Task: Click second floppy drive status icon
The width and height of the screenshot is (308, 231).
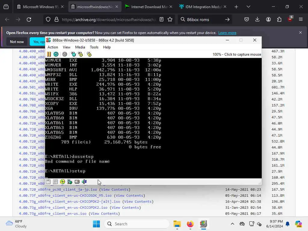Action: 55,182
